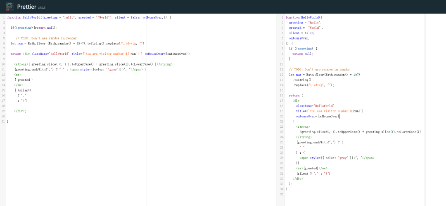
Task: Click output '</strong>' closing tag line
Action: pyautogui.click(x=304, y=137)
